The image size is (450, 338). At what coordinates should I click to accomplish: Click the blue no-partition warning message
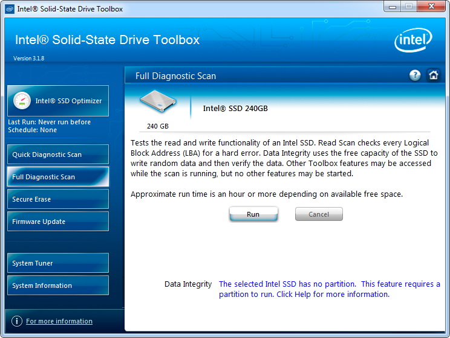click(330, 289)
